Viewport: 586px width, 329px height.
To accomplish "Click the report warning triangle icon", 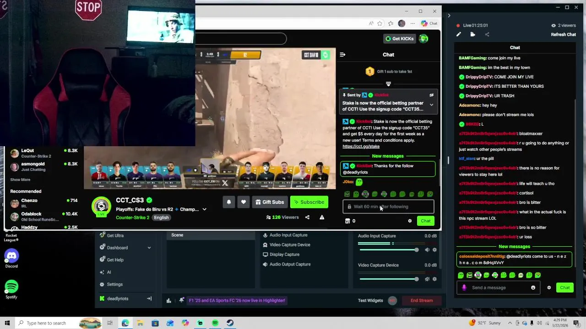I will coord(322,218).
